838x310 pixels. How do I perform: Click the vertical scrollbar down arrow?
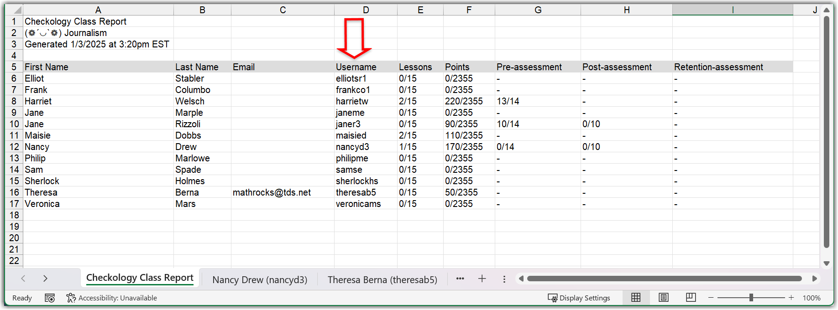point(826,263)
